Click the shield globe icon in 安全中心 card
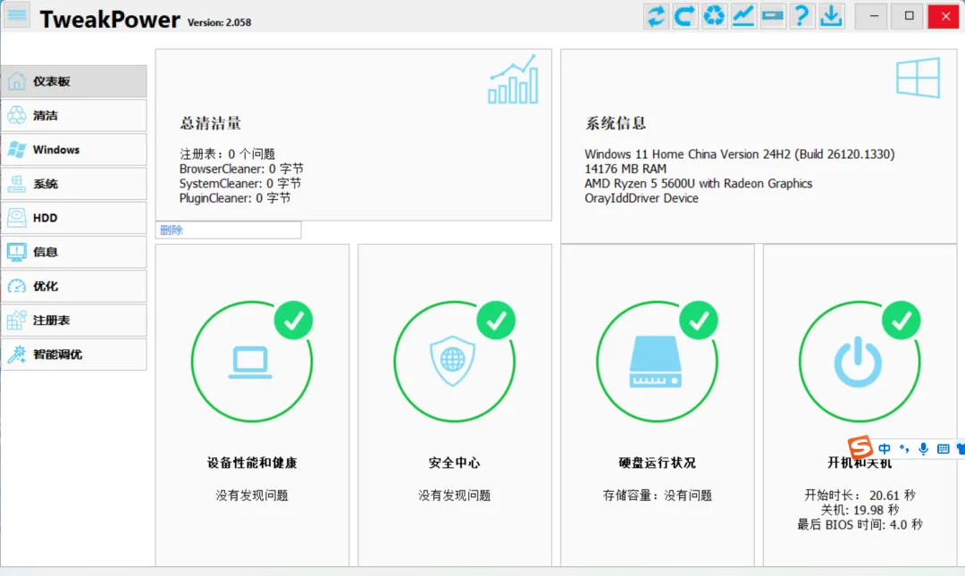The height and width of the screenshot is (576, 965). coord(453,361)
